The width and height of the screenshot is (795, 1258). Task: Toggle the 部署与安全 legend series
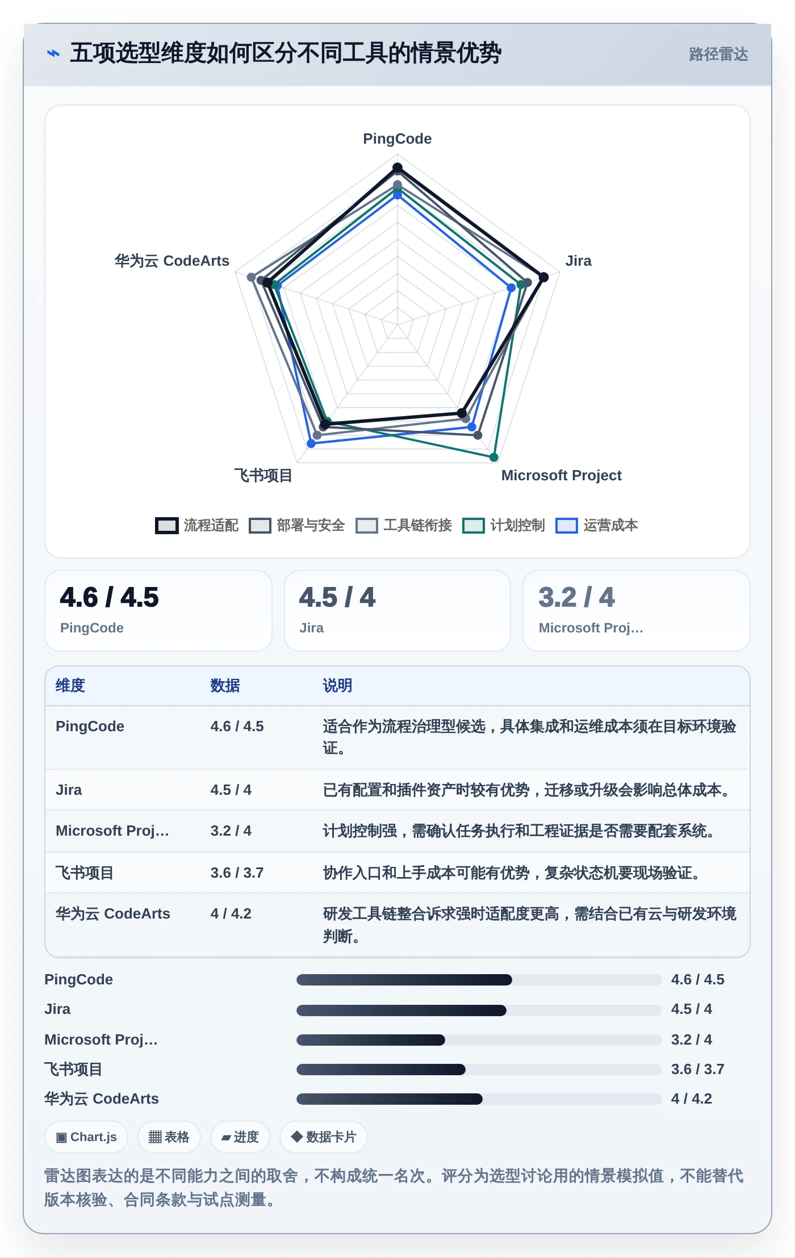coord(297,525)
